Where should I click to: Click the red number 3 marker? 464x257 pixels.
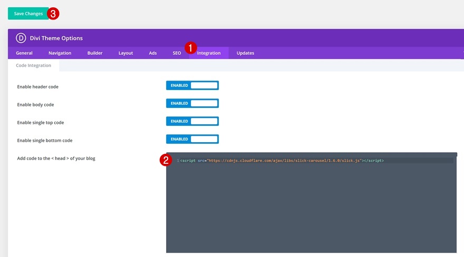(x=53, y=14)
